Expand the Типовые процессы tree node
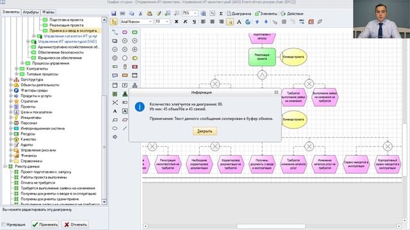The height and width of the screenshot is (230, 410). coord(17,74)
